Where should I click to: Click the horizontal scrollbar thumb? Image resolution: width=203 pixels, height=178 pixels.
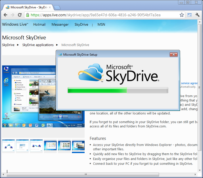click(83, 174)
